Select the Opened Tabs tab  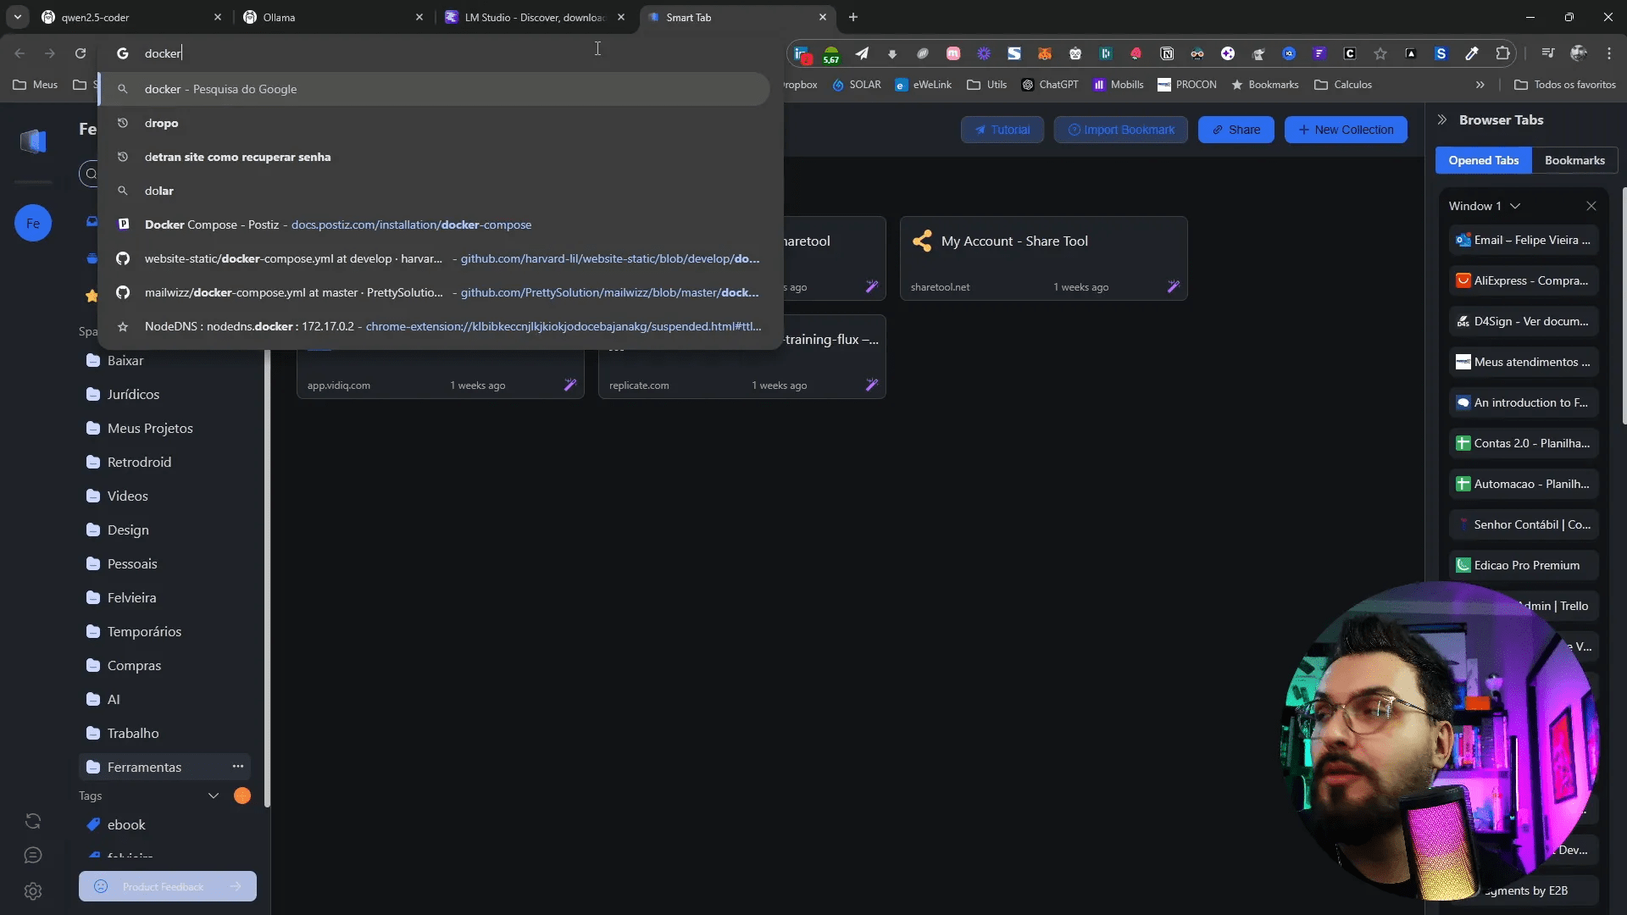tap(1483, 160)
